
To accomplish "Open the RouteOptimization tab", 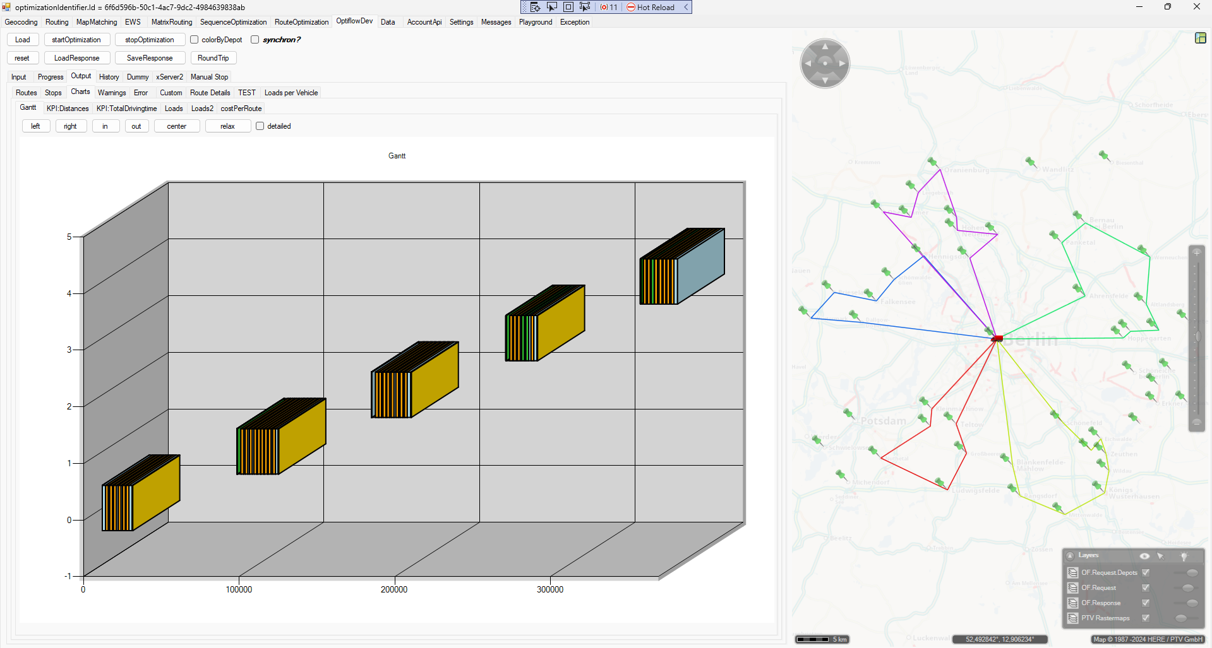I will point(301,22).
